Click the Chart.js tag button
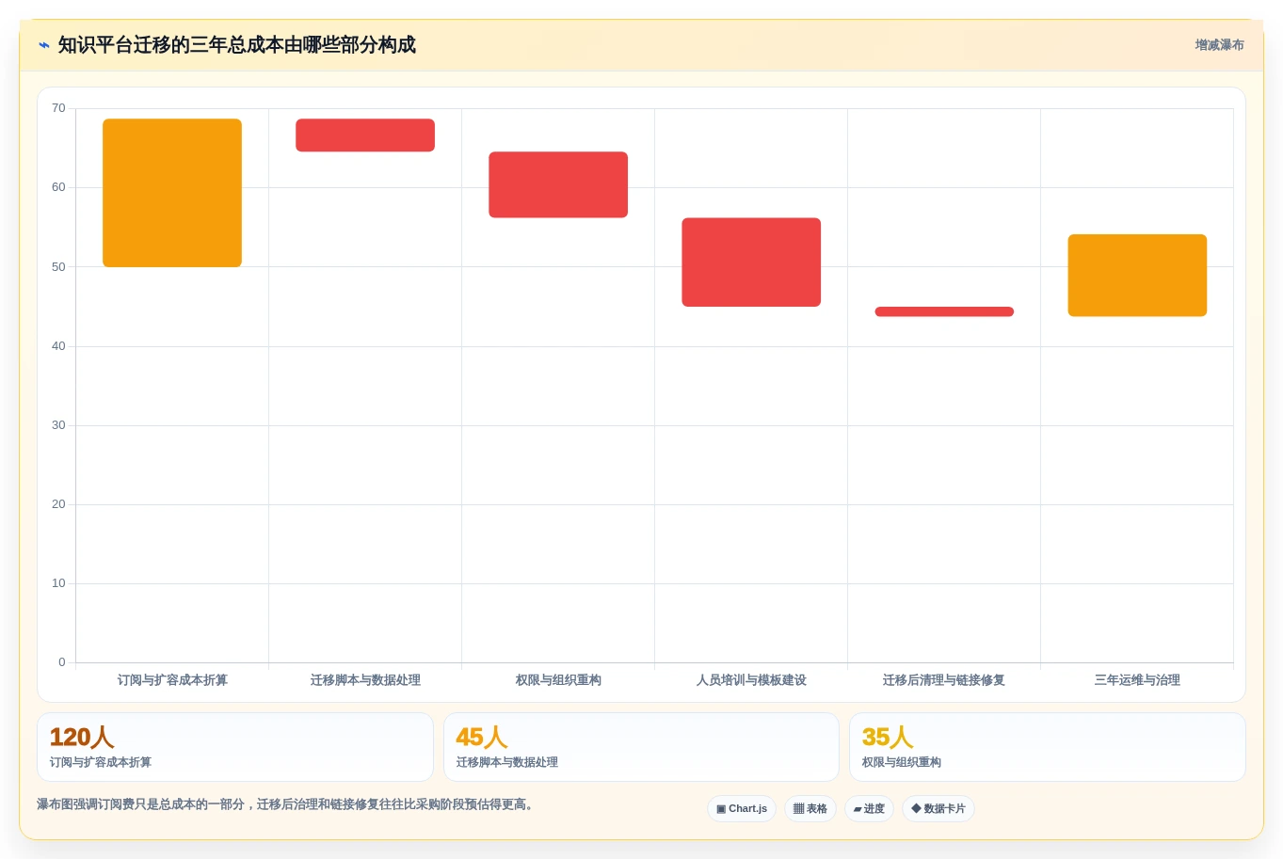Viewport: 1283px width, 859px height. pos(742,809)
